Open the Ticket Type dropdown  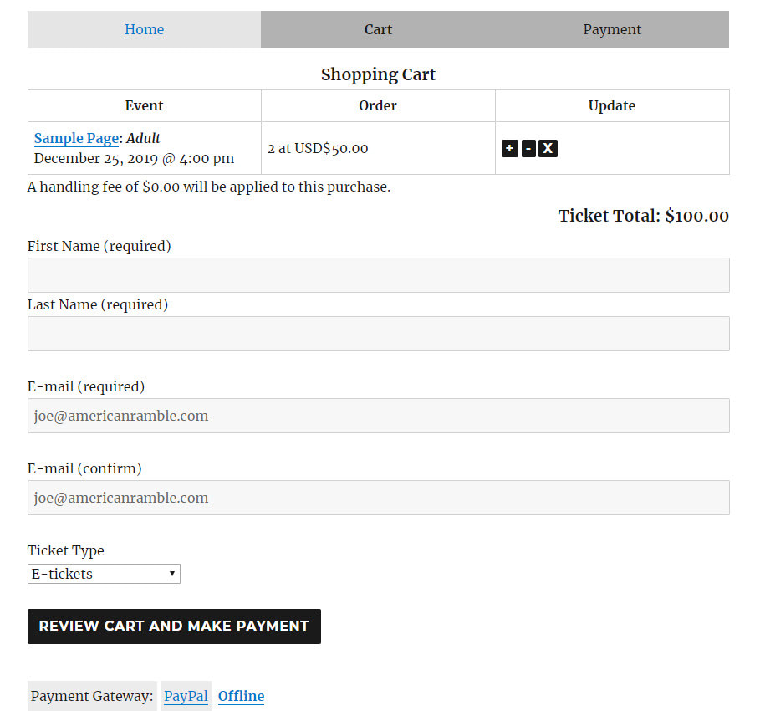[x=104, y=574]
